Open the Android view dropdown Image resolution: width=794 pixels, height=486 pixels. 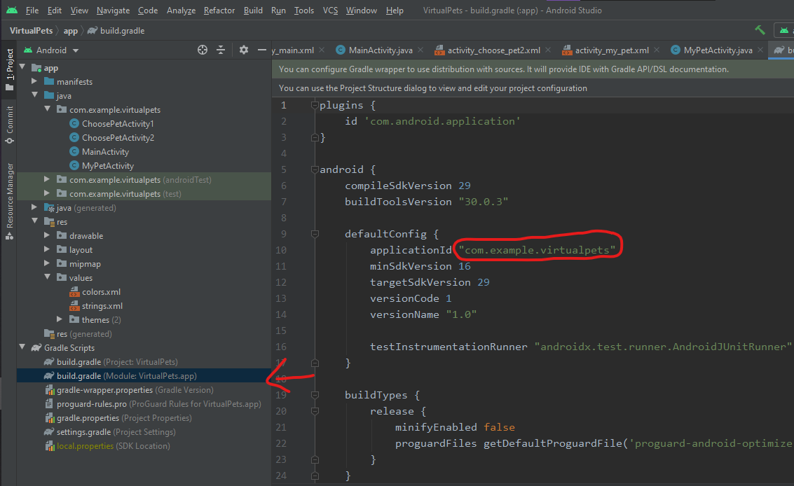click(x=76, y=50)
